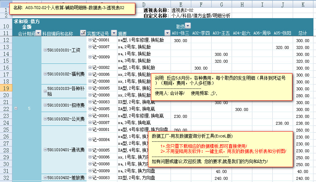Image resolution: width=316 pixels, height=182 pixels.
Task: Open the 摘要 filter dropdown
Action: pyautogui.click(x=167, y=33)
